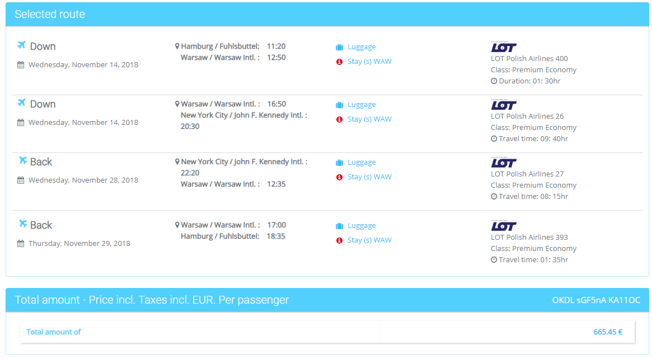Click the calendar icon beside Wednesday, November 14, 2018
Screen dimensions: 652x358
click(20, 64)
